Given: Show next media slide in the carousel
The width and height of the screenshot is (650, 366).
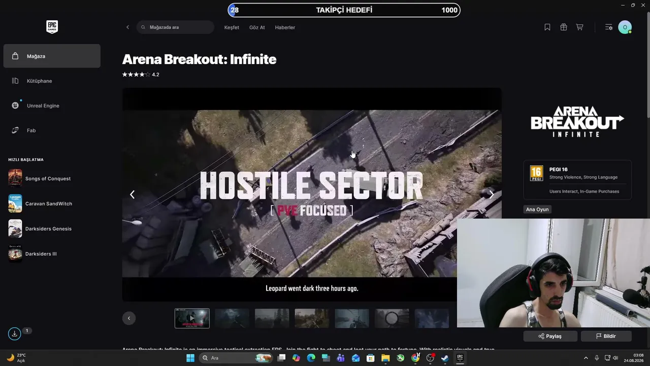Looking at the screenshot, I should [491, 194].
